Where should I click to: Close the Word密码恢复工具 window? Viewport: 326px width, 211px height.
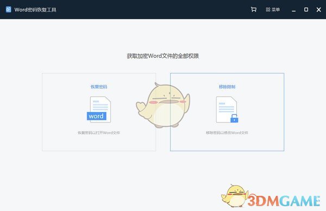click(319, 10)
